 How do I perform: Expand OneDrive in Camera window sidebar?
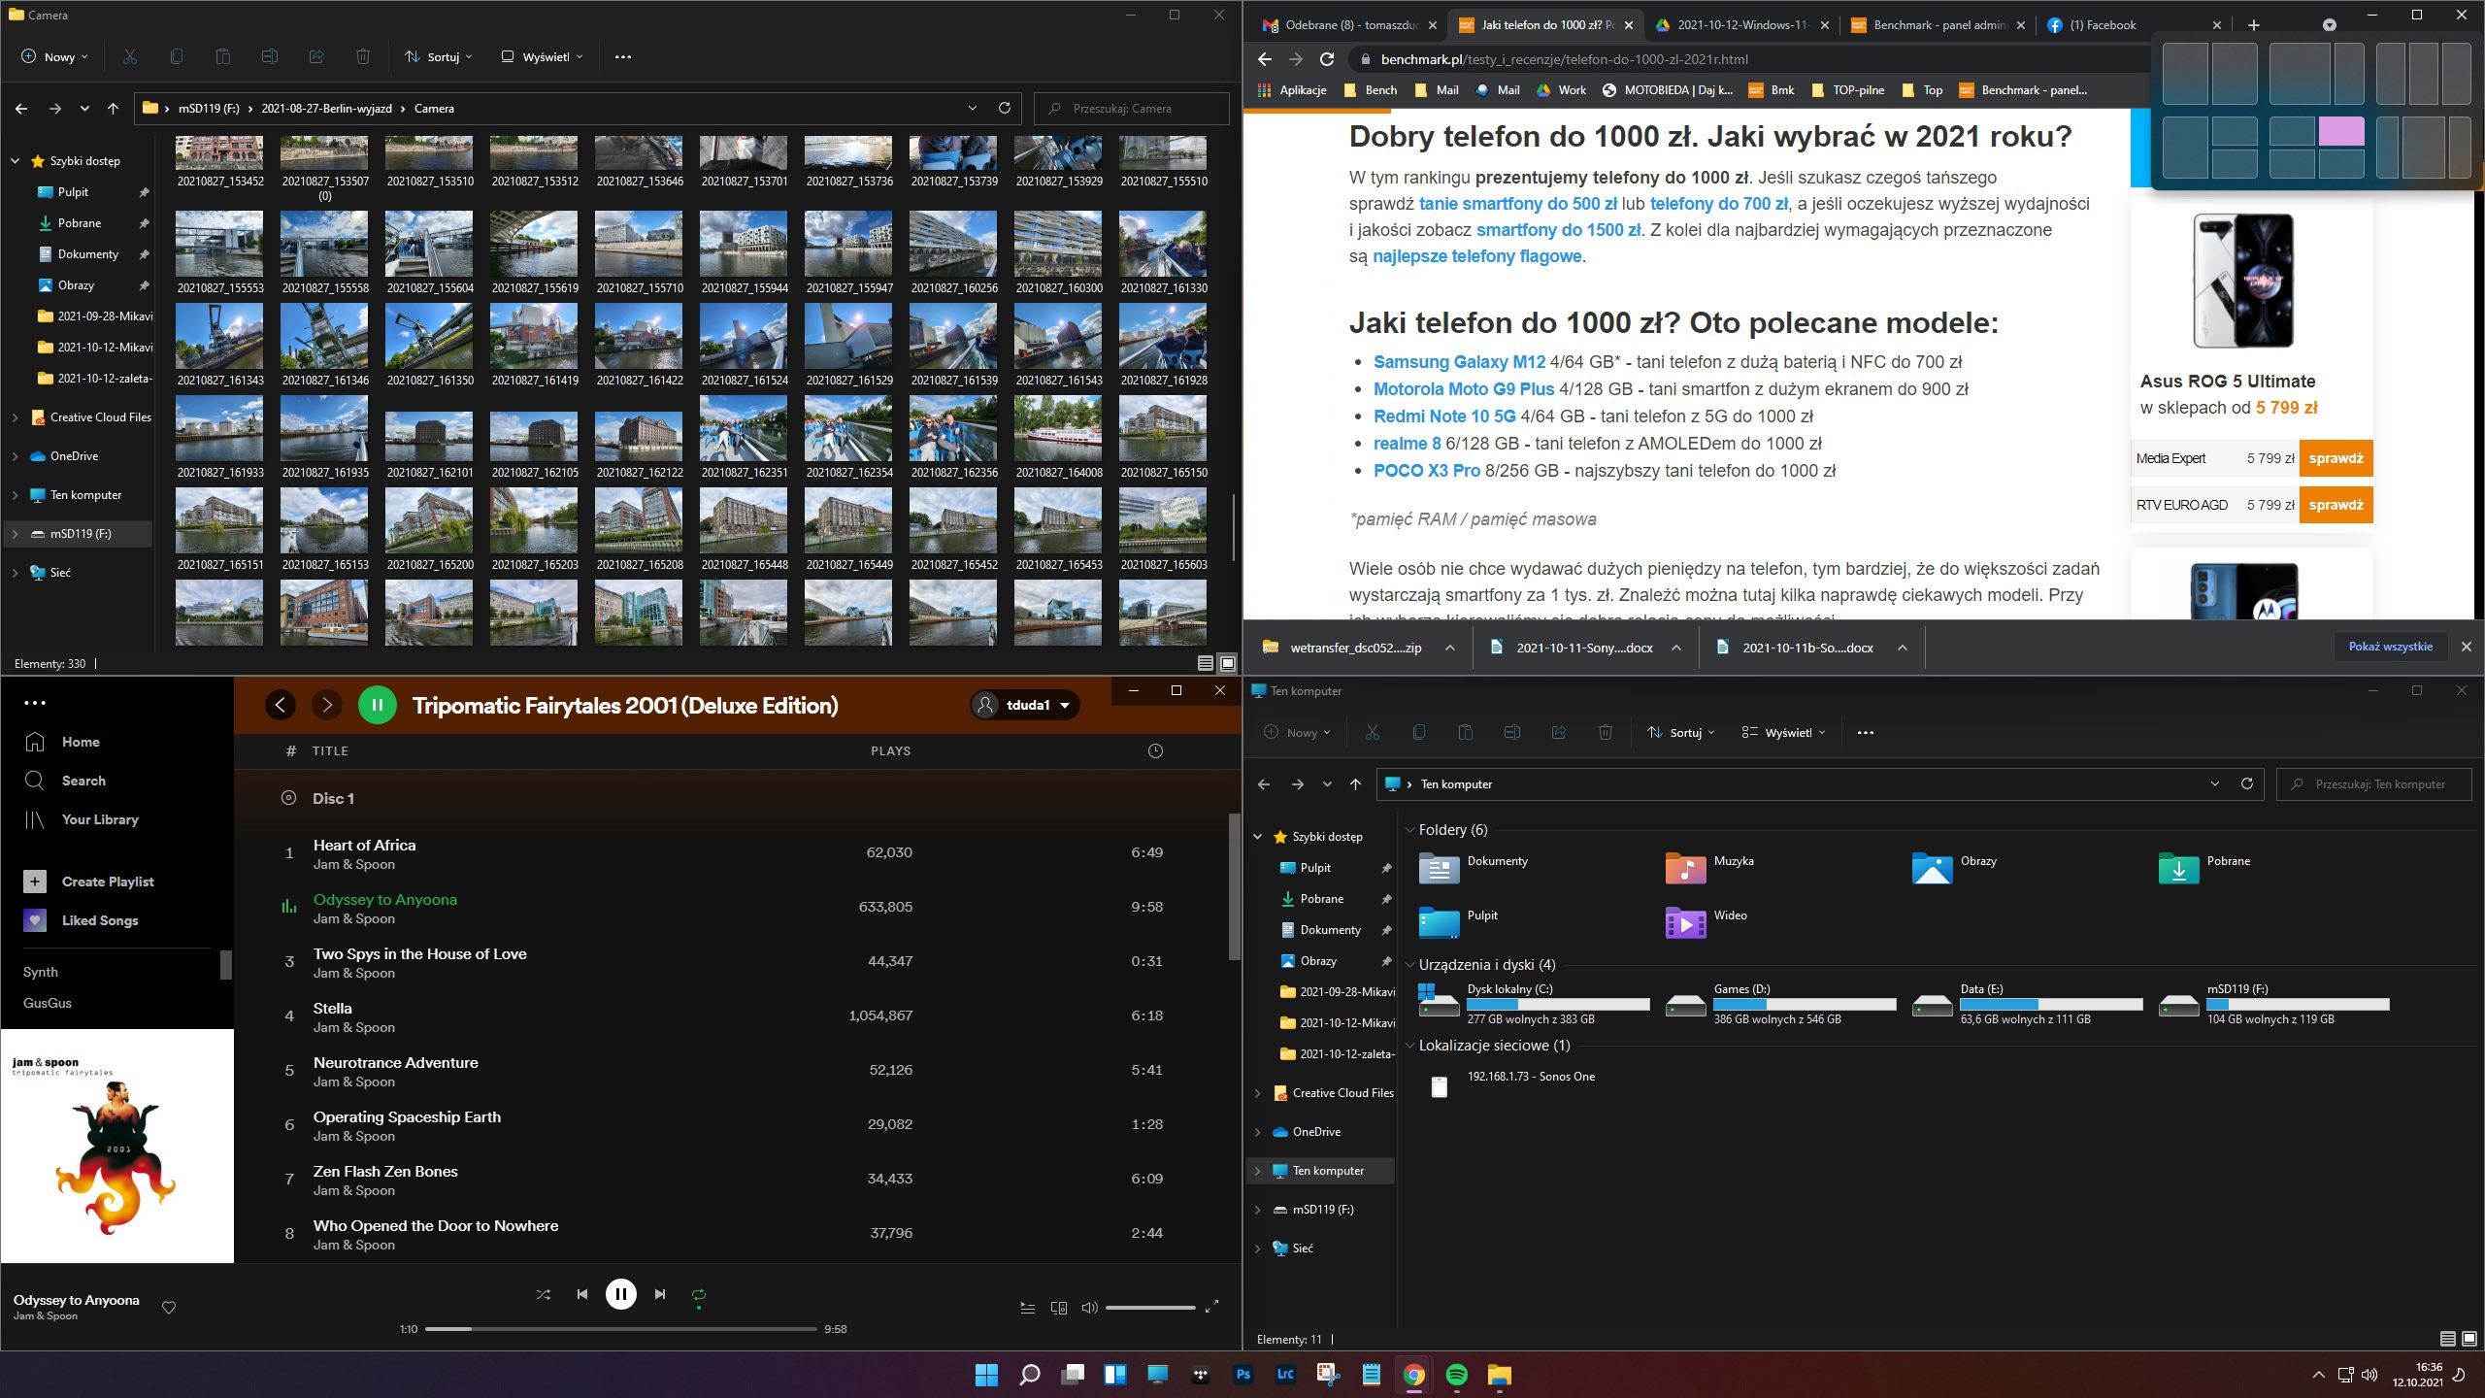coord(15,456)
